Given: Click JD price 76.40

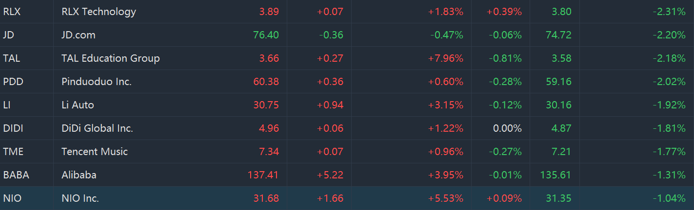Looking at the screenshot, I should coord(266,35).
